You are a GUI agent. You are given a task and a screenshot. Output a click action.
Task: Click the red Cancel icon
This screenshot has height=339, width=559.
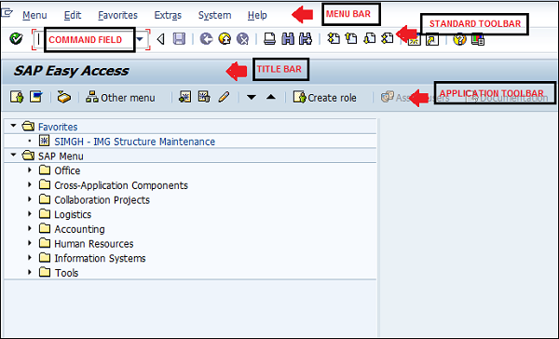click(x=243, y=38)
